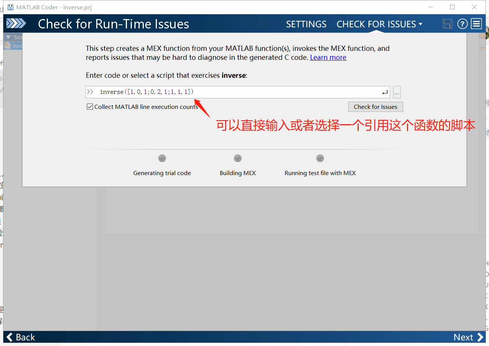Click the MATLAB Coder title bar icon
The image size is (489, 346).
10,7
